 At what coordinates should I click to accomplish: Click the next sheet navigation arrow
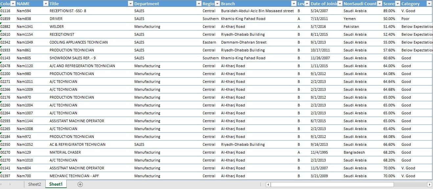click(x=10, y=184)
